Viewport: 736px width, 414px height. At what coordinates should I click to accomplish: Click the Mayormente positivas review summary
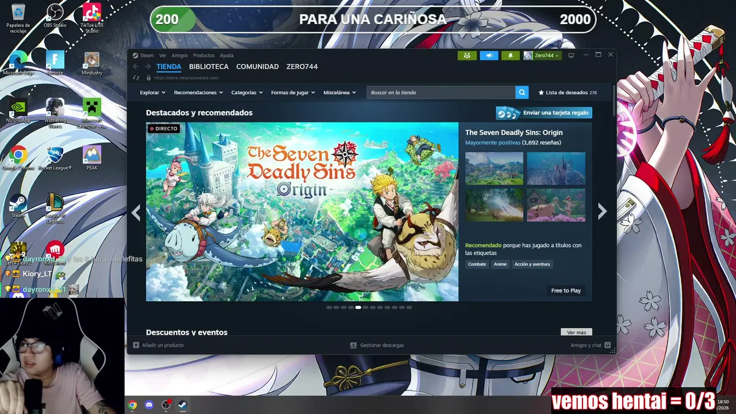tap(493, 143)
